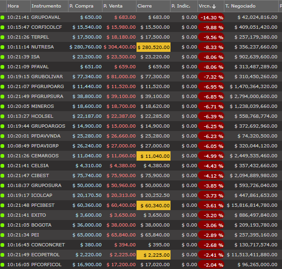Click CELSIA buy price $ 4,310.00
The width and height of the screenshot is (282, 269).
coord(88,165)
